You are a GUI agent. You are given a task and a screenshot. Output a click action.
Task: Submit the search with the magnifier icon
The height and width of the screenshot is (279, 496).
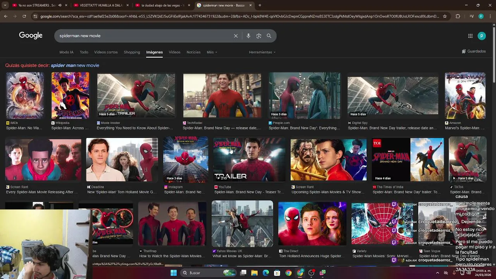[x=269, y=36]
